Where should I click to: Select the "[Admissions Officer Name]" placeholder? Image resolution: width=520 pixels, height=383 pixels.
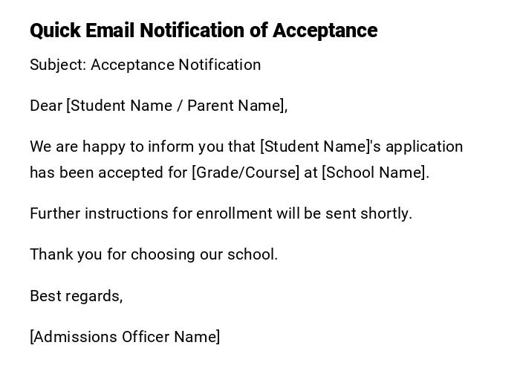125,337
